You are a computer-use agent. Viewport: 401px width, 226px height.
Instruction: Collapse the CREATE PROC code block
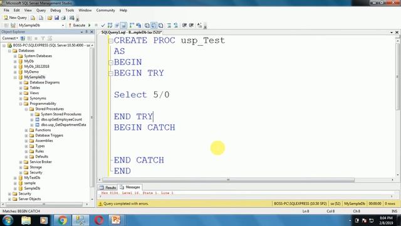(x=111, y=41)
